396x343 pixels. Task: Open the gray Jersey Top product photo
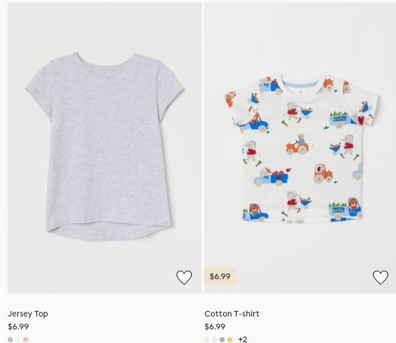105,148
